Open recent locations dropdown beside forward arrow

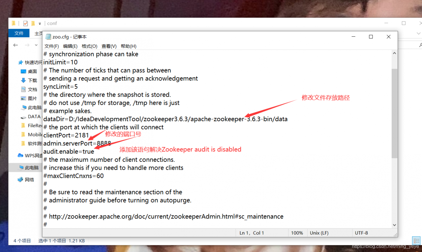37,45
